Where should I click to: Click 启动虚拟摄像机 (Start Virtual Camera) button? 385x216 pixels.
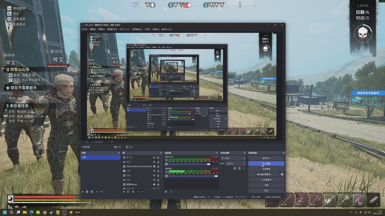263,174
